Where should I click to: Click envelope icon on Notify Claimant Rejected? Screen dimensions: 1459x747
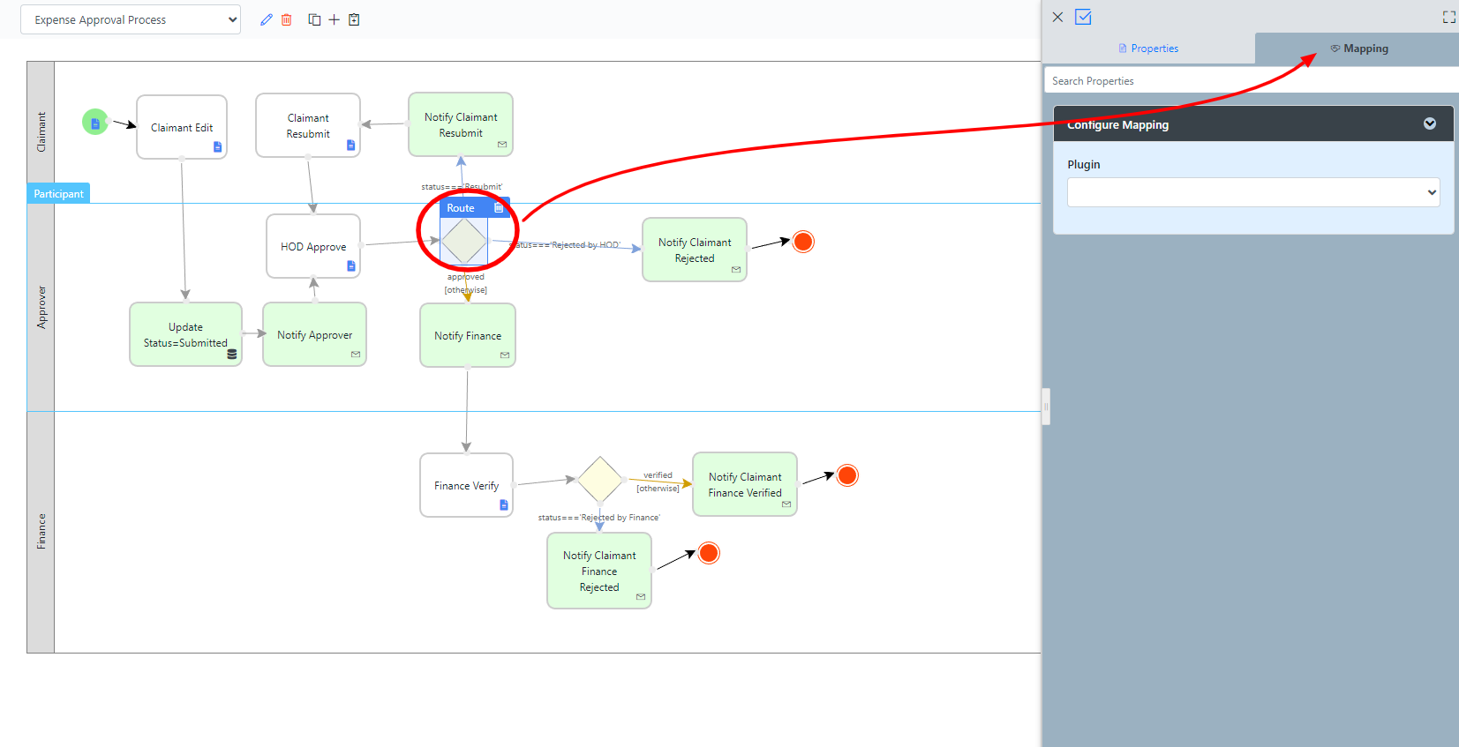coord(736,270)
